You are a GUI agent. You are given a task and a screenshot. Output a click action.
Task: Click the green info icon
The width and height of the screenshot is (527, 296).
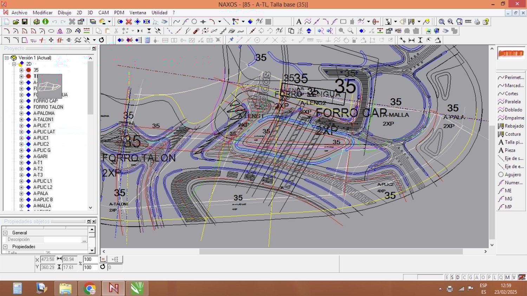45,22
